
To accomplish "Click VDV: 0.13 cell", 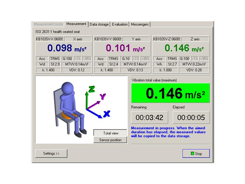I will [135, 70].
